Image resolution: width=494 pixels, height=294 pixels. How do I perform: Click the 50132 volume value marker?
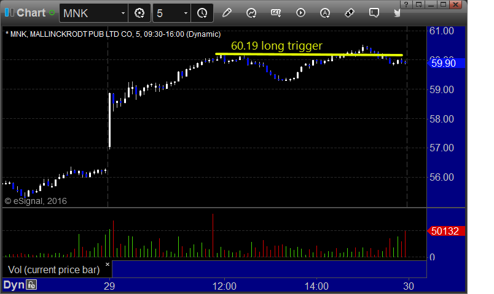point(445,231)
